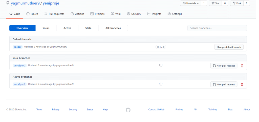Delete versiyon2 via trash icon in Active branches
Screen dimensions: 259x122
pos(242,84)
